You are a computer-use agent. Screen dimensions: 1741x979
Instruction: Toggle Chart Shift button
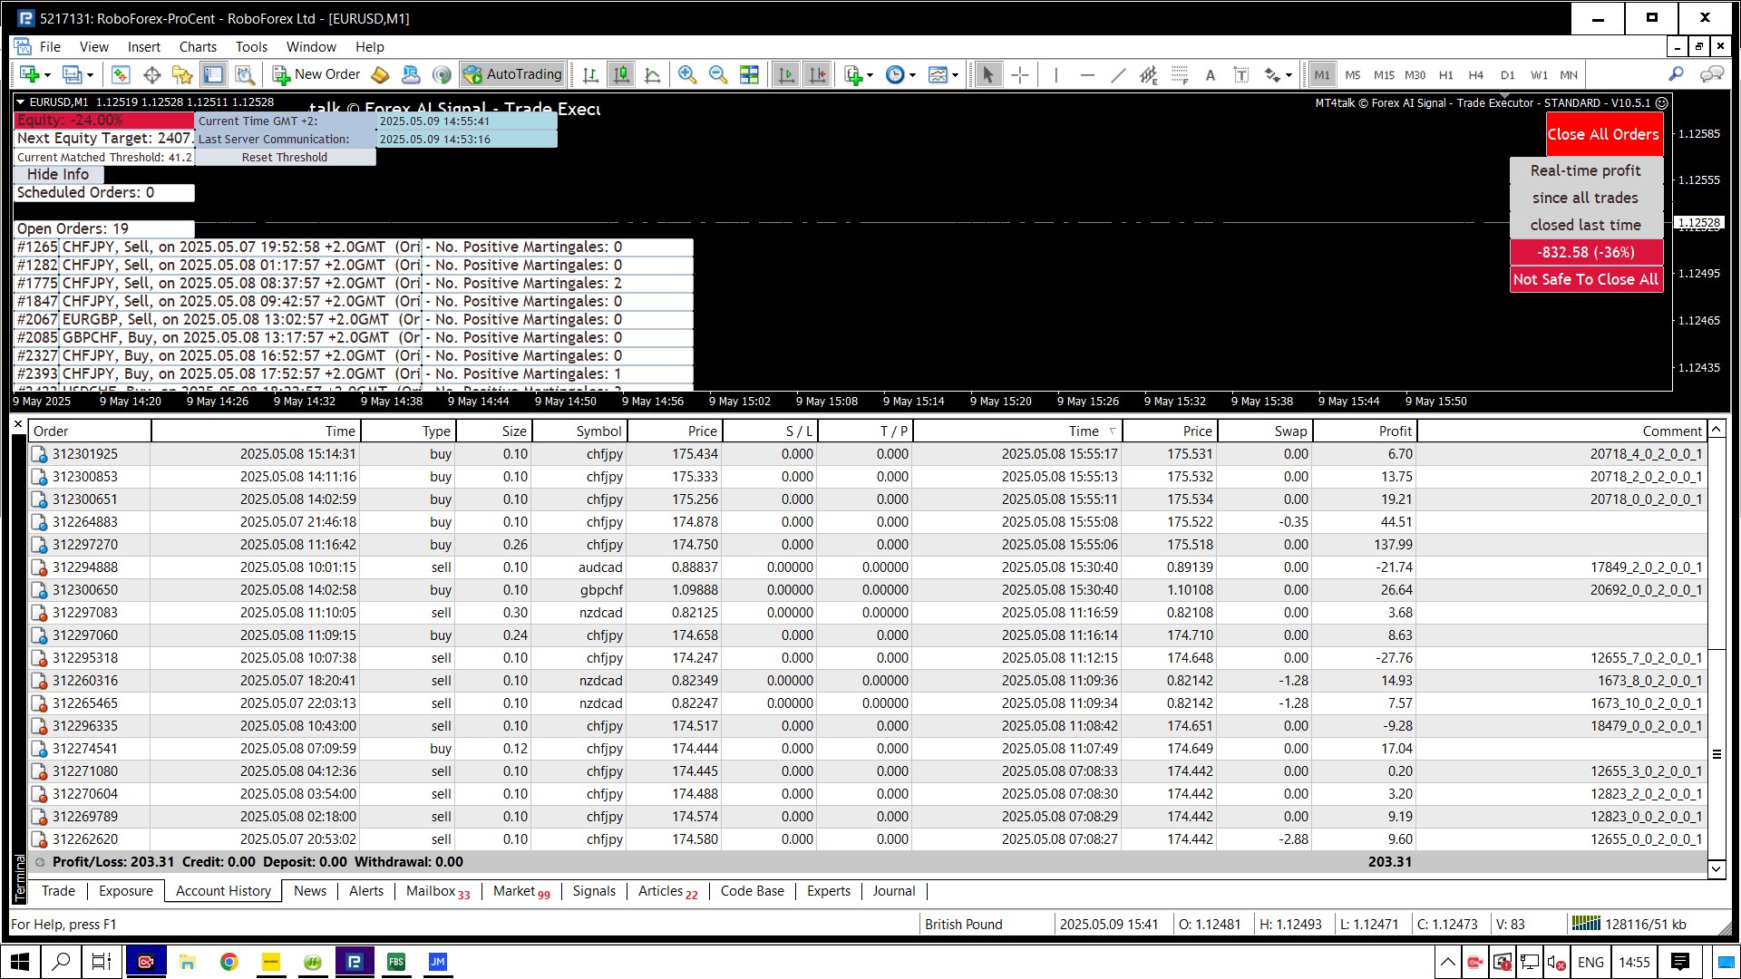pyautogui.click(x=817, y=75)
